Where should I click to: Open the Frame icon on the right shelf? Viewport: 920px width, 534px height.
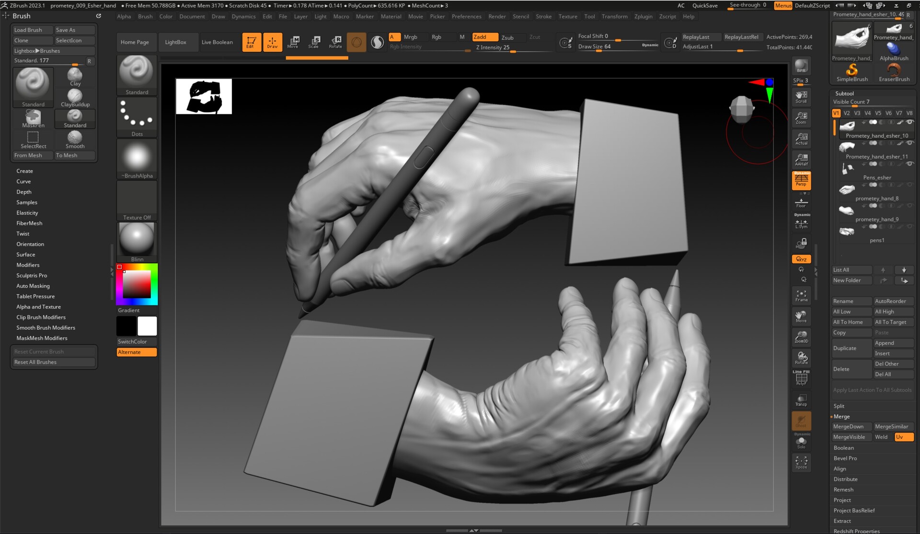(801, 295)
